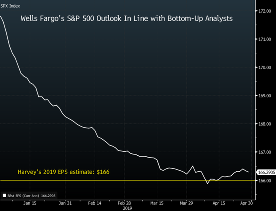Click the 'Jan 15' date label
Screen dimensions: 276x211
(x=30, y=203)
